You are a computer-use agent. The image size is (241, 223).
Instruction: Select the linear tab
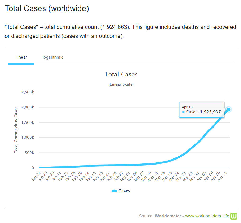[x=22, y=57]
